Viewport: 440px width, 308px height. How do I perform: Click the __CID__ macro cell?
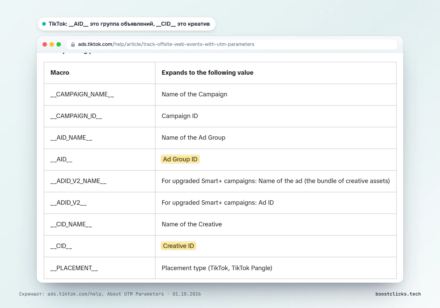pos(100,246)
